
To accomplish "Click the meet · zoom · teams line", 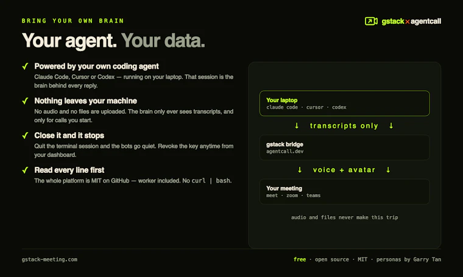I will [293, 195].
